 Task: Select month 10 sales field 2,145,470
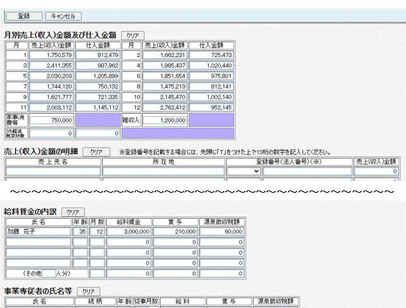pos(165,97)
